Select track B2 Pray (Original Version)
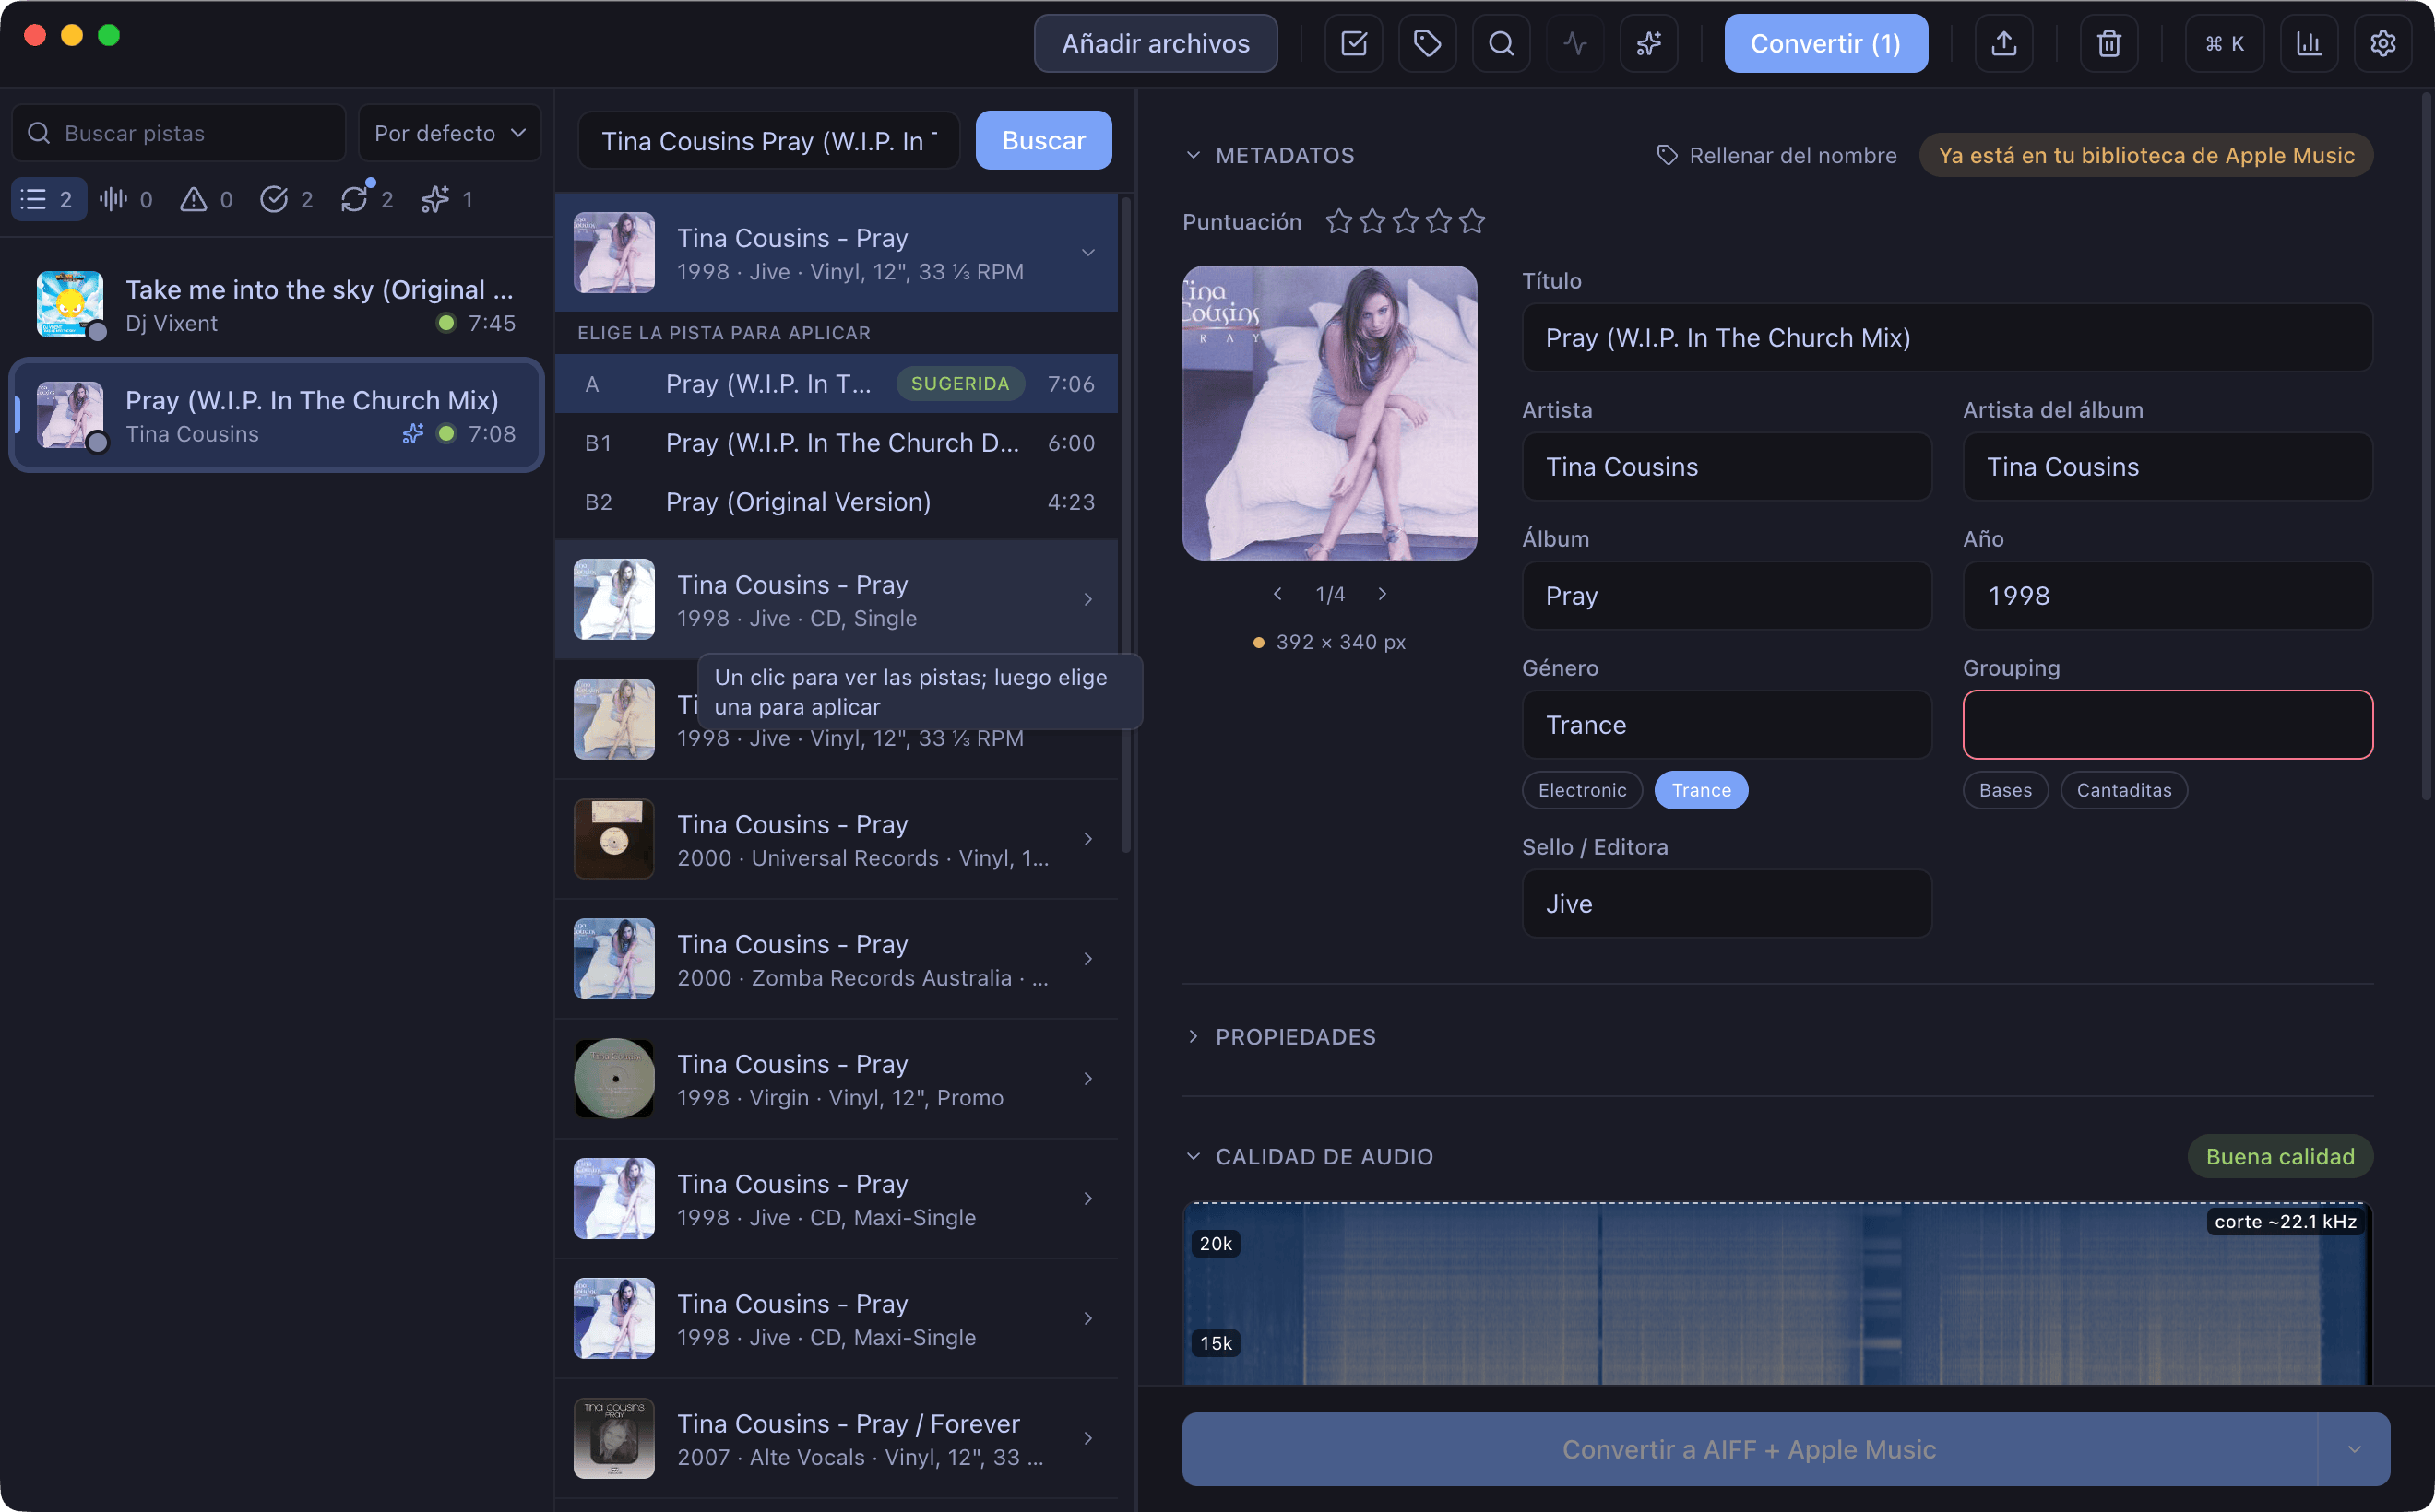2435x1512 pixels. coord(837,502)
